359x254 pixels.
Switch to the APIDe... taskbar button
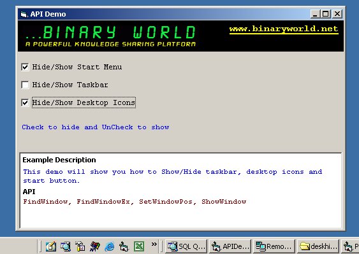230,246
